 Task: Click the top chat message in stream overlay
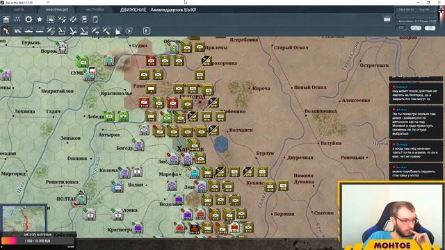416,93
